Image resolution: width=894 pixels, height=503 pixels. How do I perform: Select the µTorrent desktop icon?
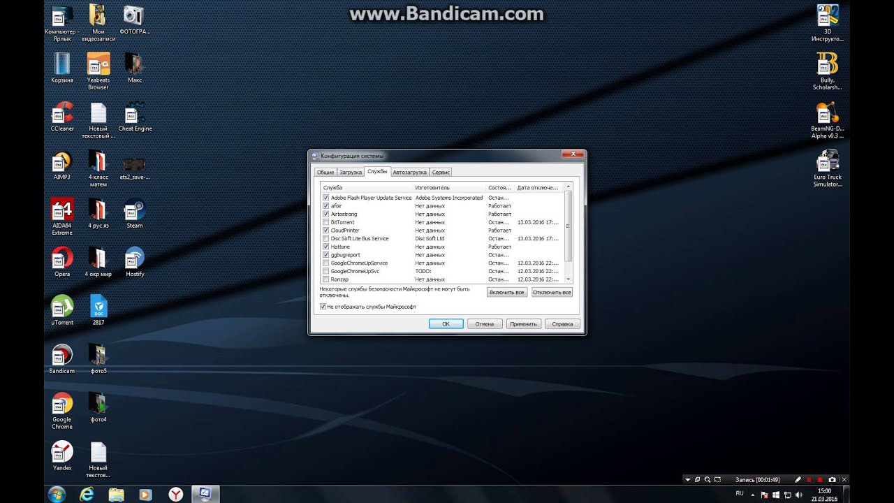click(62, 310)
